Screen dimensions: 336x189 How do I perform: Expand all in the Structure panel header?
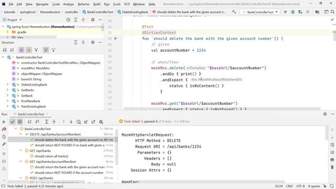(76, 43)
